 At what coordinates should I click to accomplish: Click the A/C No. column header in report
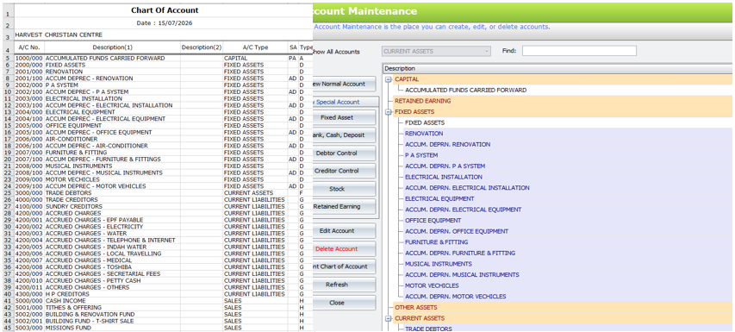(29, 47)
